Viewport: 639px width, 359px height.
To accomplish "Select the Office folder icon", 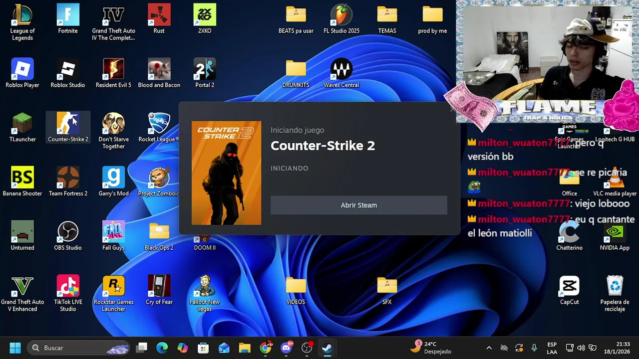I will pyautogui.click(x=569, y=182).
